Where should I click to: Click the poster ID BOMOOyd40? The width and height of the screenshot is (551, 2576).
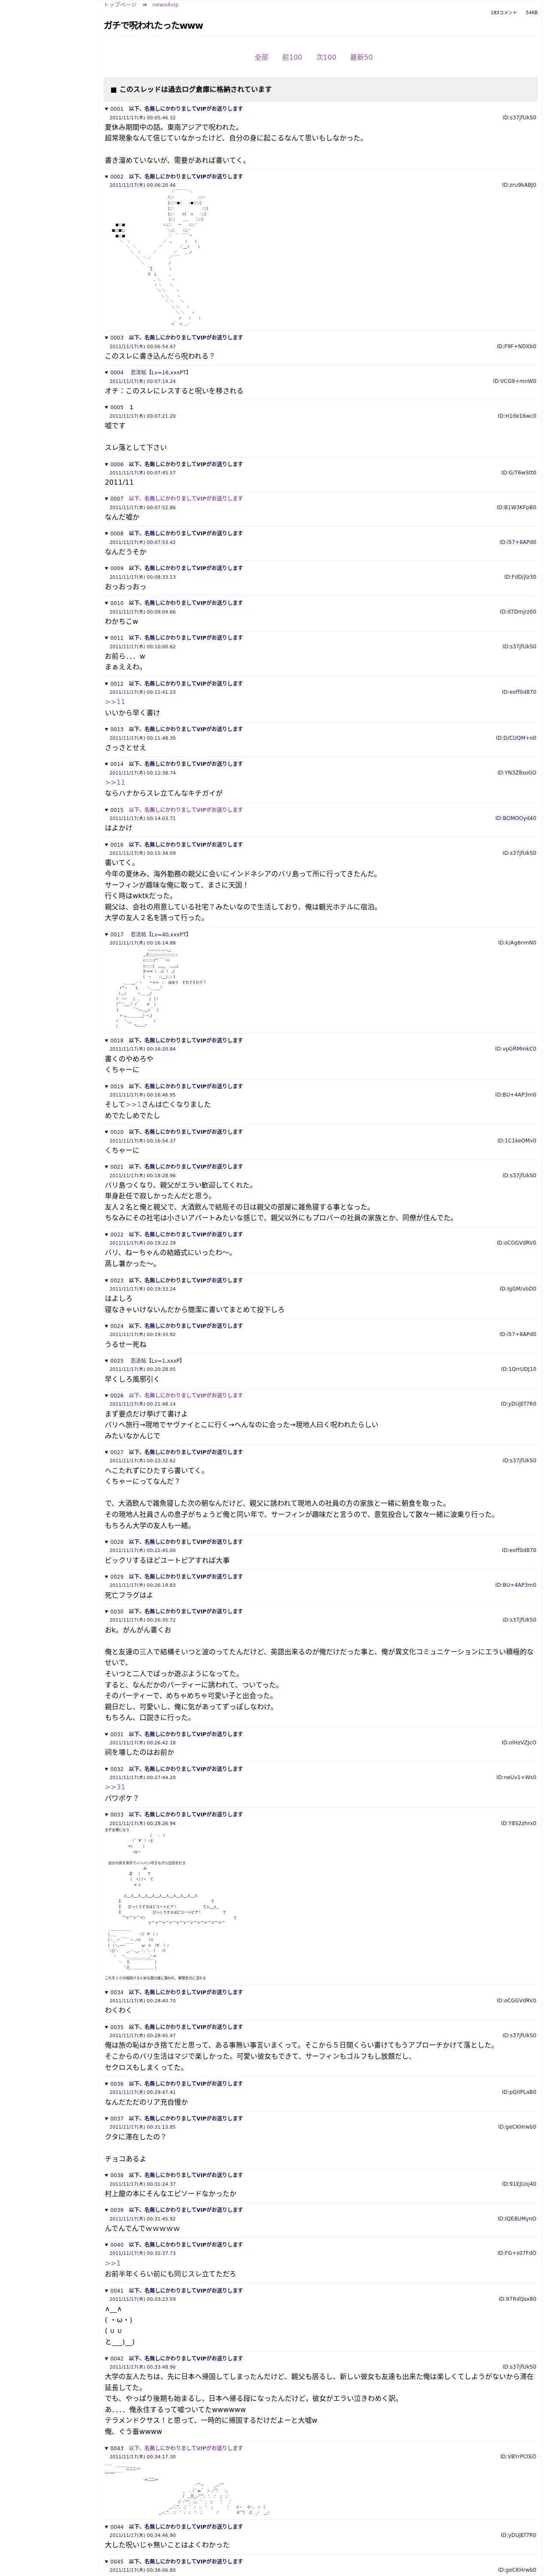click(x=516, y=818)
